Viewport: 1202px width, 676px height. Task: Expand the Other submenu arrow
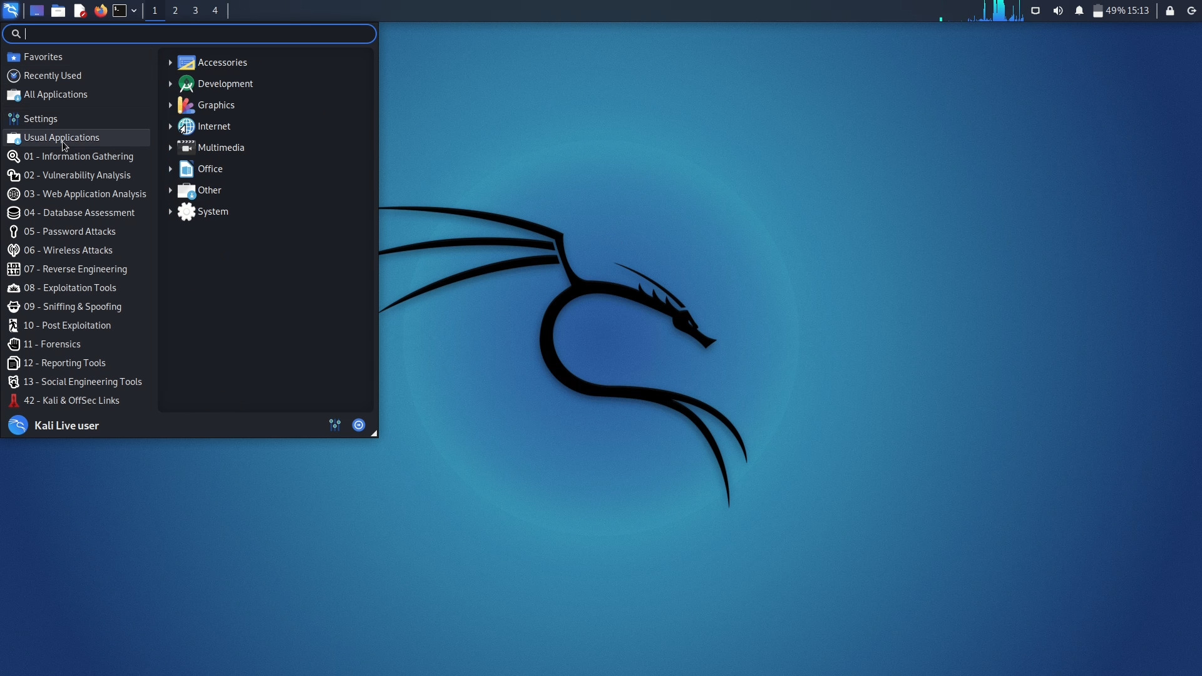[x=170, y=190]
